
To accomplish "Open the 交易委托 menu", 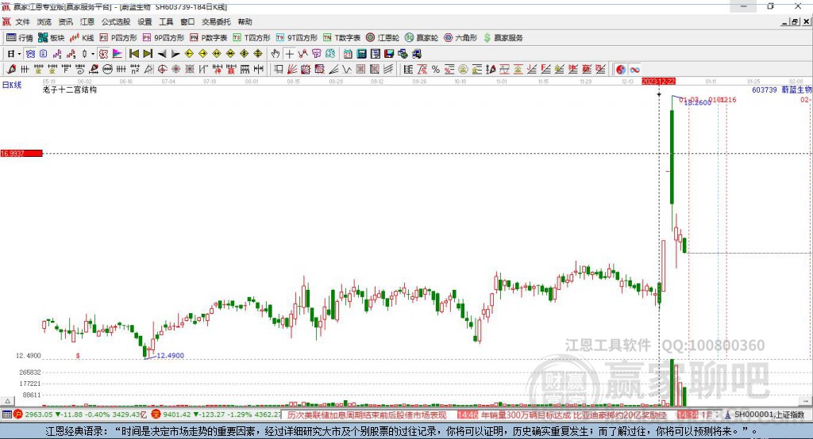I will click(x=216, y=21).
